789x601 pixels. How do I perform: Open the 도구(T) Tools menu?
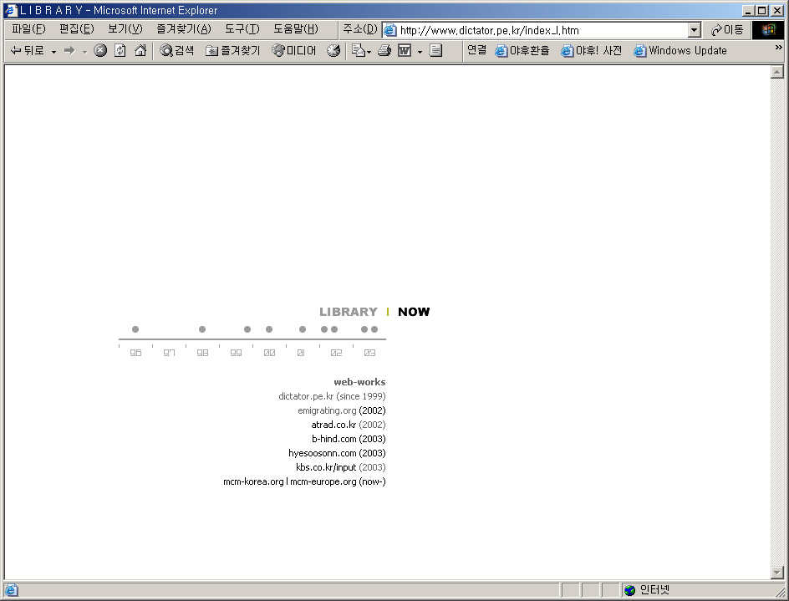(x=242, y=29)
